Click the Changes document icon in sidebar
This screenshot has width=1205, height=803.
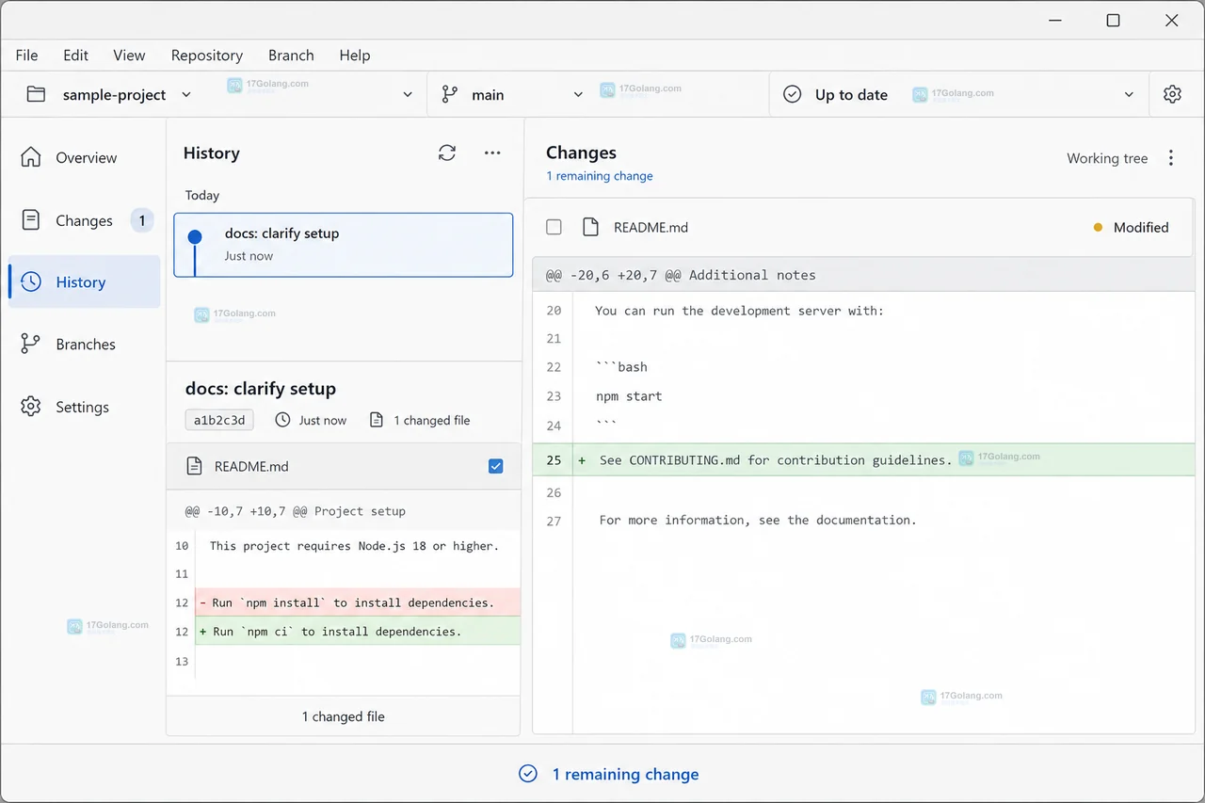pyautogui.click(x=31, y=220)
